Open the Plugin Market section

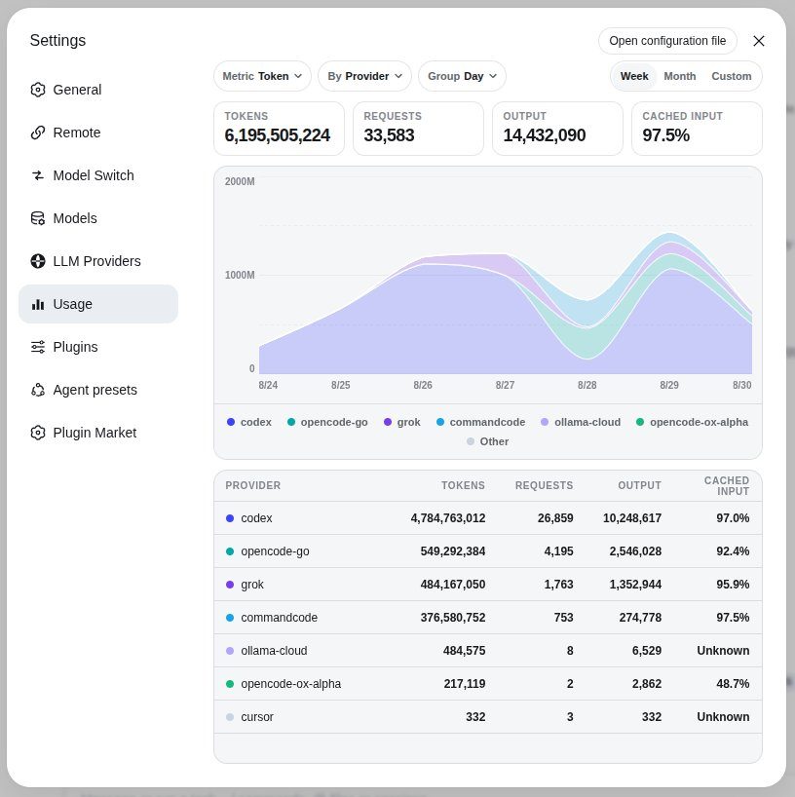point(98,433)
